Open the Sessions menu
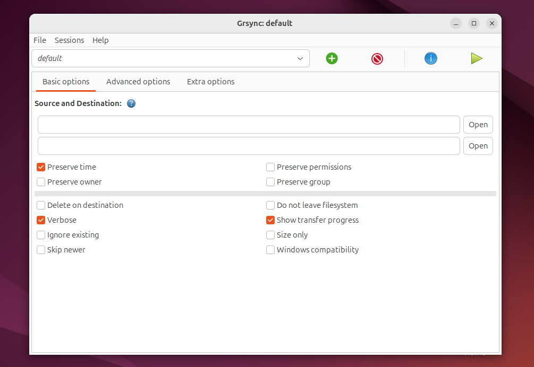Viewport: 534px width, 367px height. 69,40
